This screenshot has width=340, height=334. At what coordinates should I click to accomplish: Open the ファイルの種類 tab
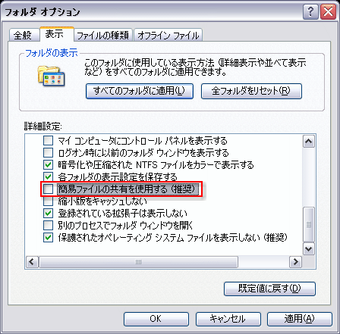(103, 35)
